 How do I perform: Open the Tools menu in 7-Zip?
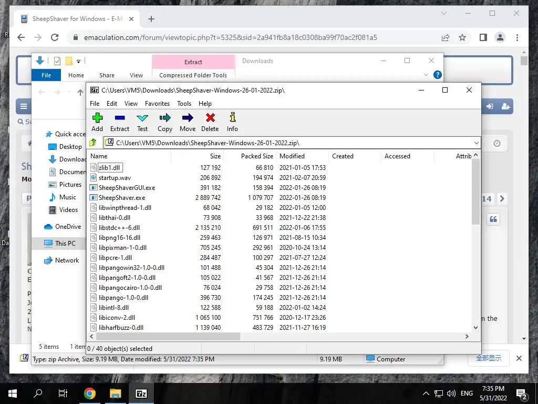[184, 104]
